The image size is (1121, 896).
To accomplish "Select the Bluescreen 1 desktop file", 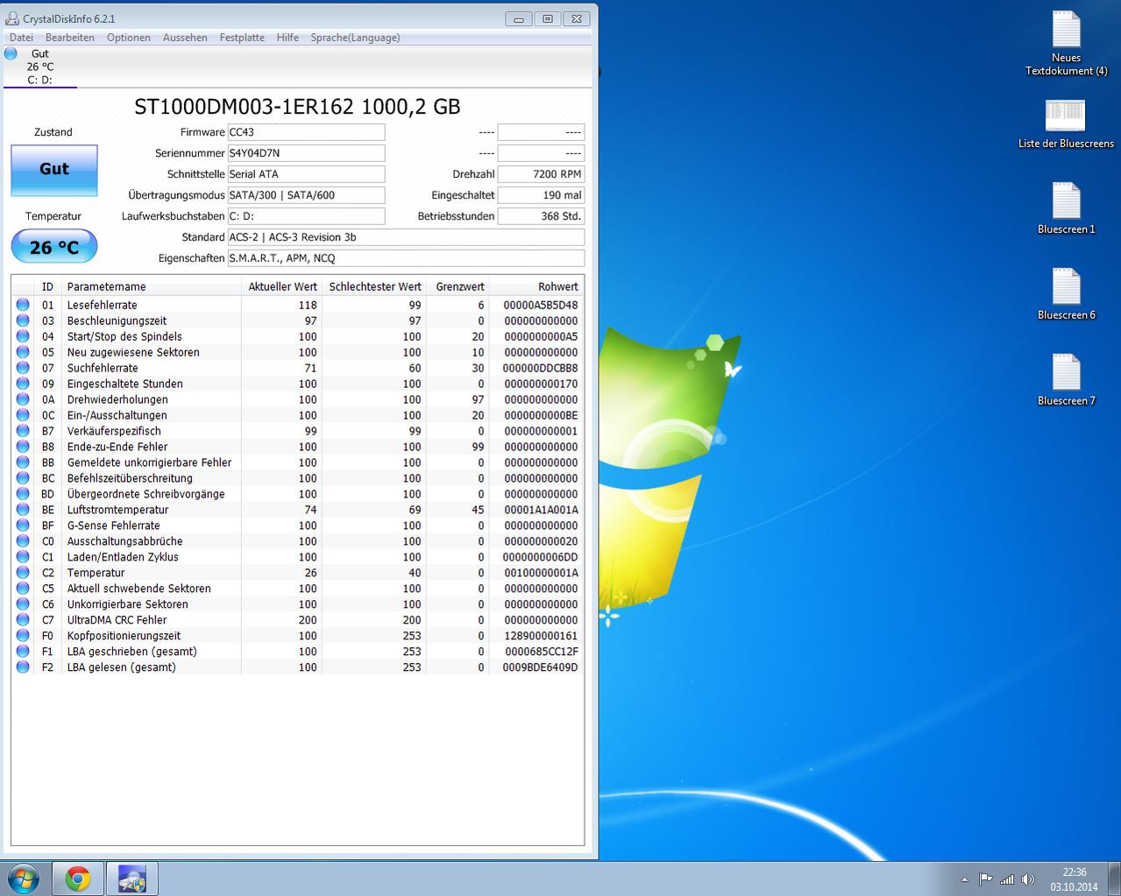I will point(1066,208).
